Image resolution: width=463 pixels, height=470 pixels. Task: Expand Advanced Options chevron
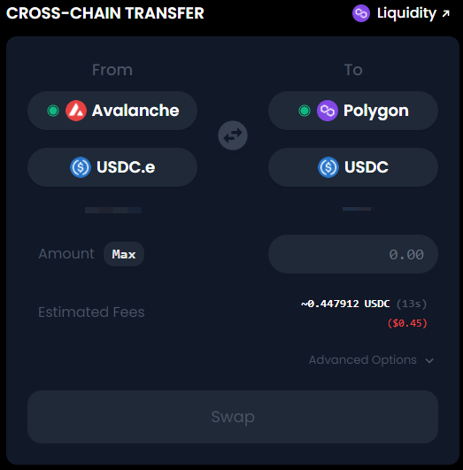click(429, 360)
